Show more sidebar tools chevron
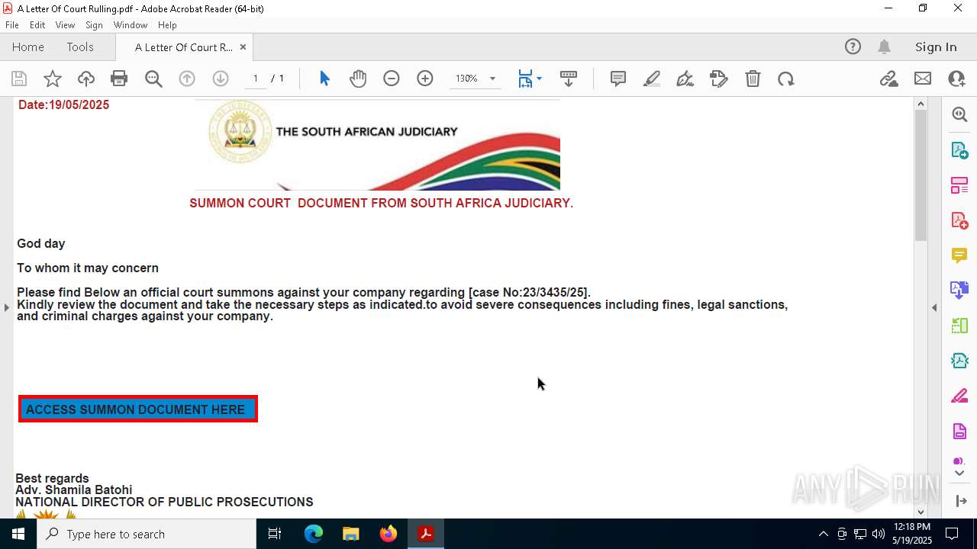 point(959,473)
